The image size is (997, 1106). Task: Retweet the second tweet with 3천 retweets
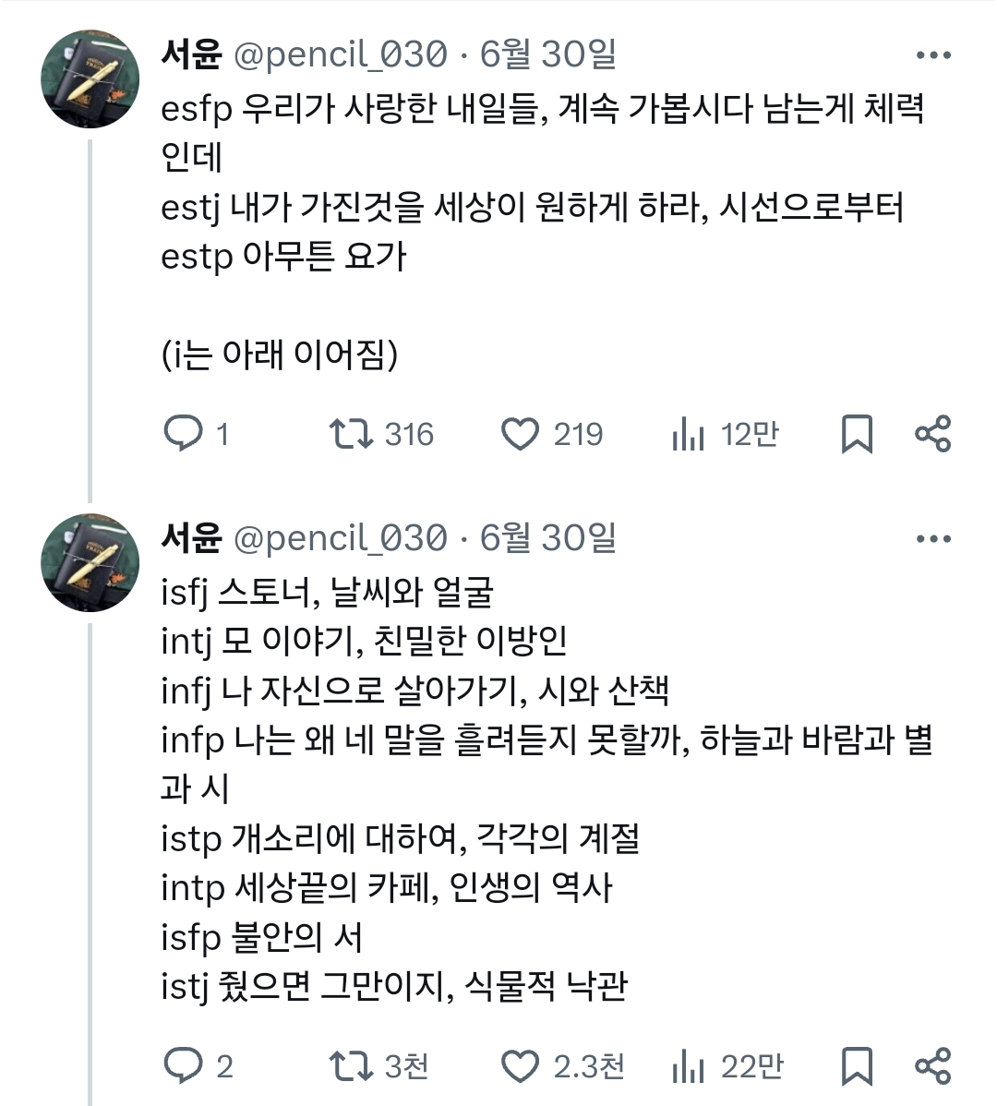point(351,1066)
